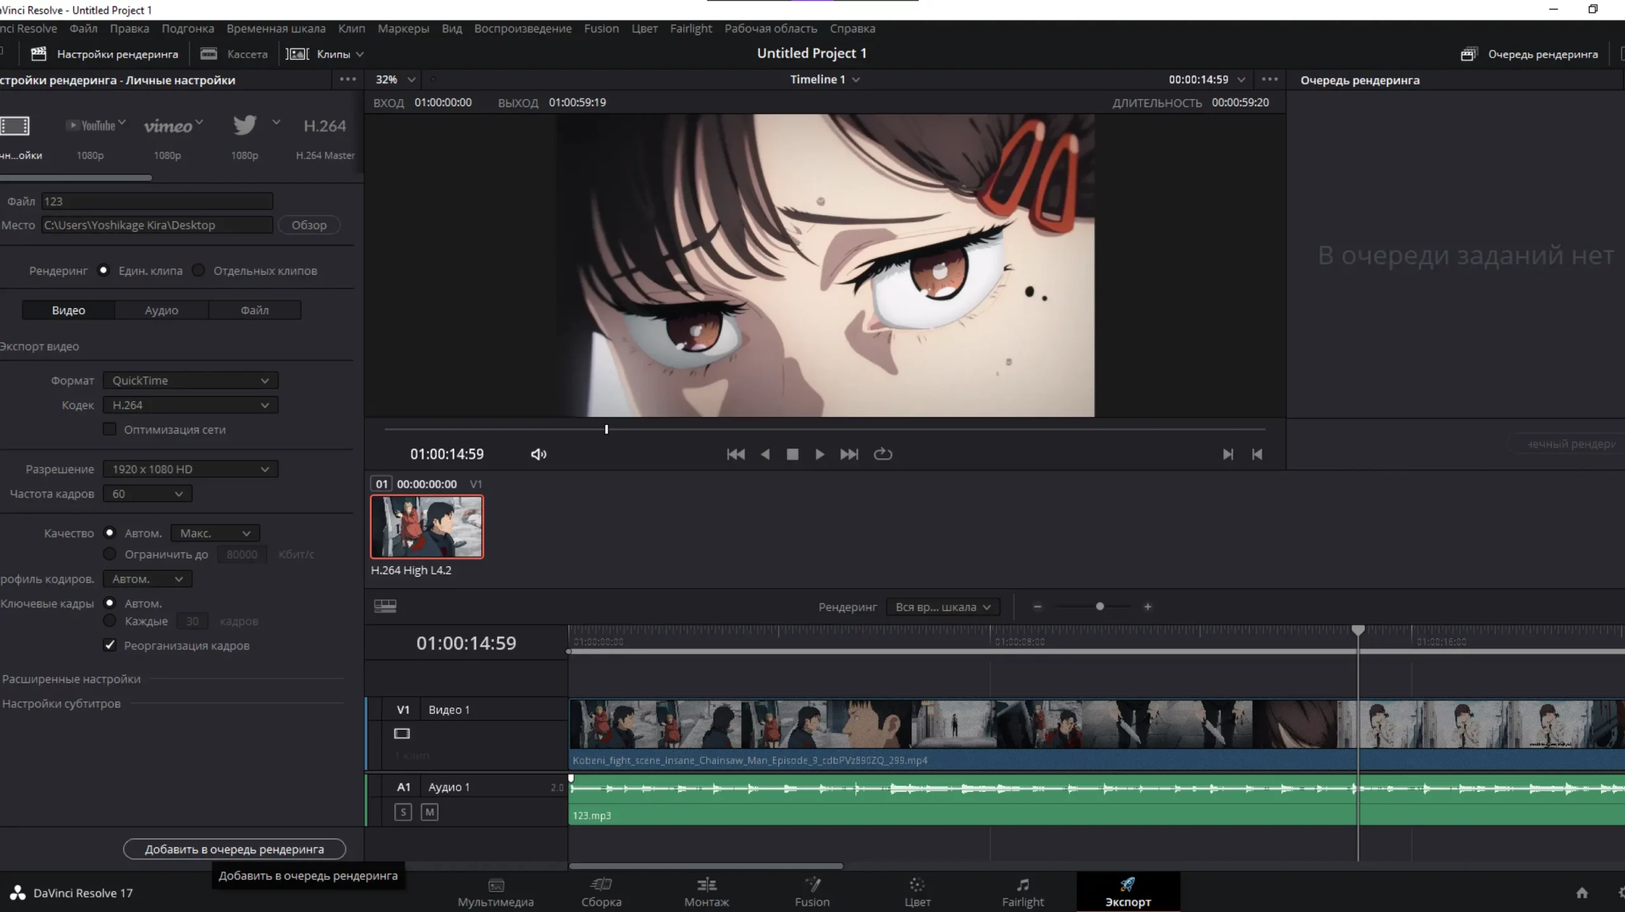Zoom out the timeline with minus icon
1625x912 pixels.
[1037, 607]
